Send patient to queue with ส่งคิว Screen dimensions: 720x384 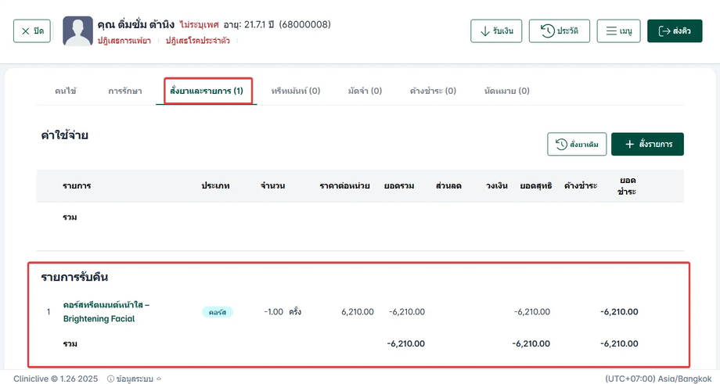(675, 31)
